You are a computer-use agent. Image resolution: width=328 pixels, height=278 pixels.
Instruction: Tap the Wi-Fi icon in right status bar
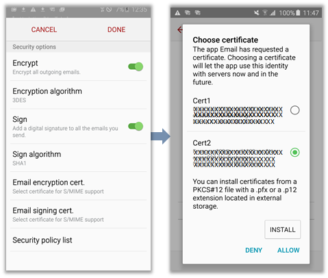pyautogui.click(x=265, y=13)
